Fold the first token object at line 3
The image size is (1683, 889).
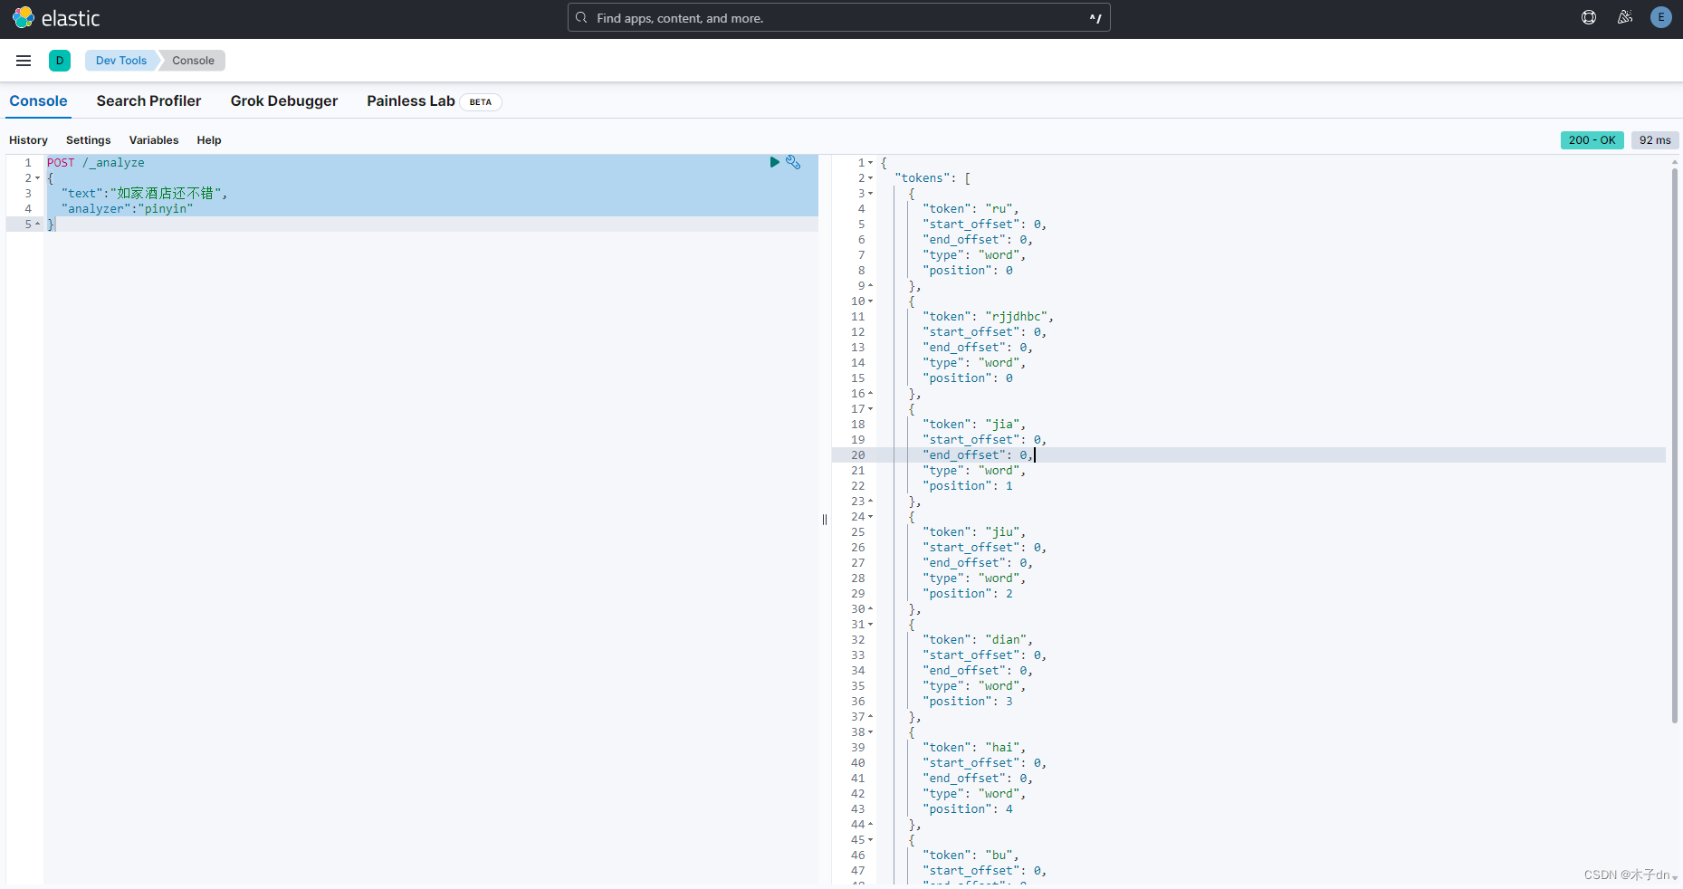tap(871, 194)
